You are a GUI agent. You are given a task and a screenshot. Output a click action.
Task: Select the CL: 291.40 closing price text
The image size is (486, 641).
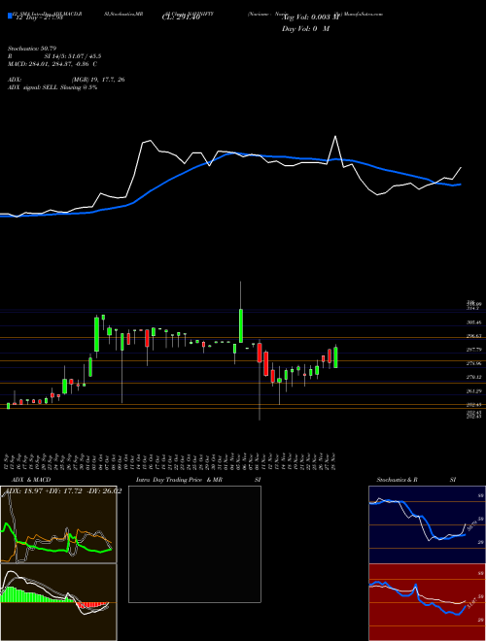pos(180,17)
